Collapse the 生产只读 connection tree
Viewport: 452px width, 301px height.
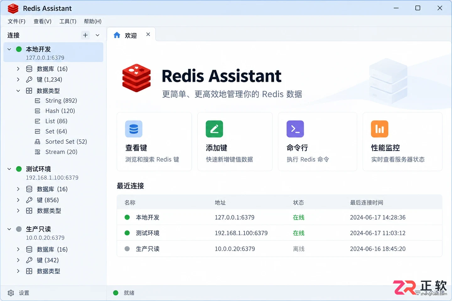(9, 229)
